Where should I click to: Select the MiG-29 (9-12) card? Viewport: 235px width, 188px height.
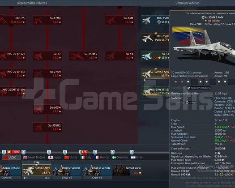click(13, 56)
